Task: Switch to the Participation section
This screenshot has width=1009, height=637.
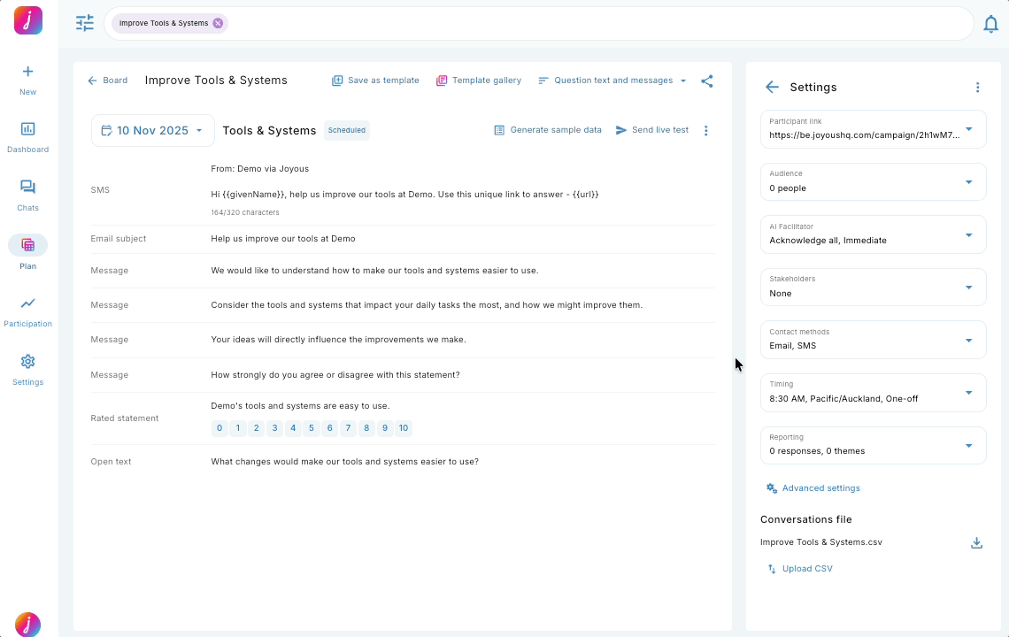Action: tap(27, 313)
